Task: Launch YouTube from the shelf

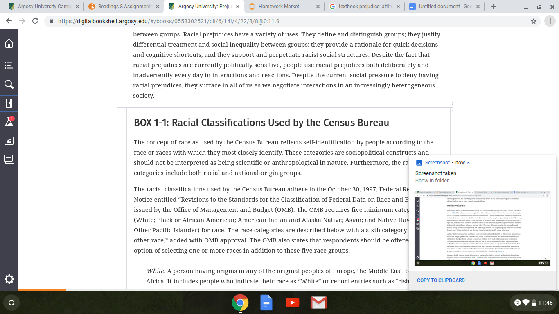Action: tap(292, 303)
